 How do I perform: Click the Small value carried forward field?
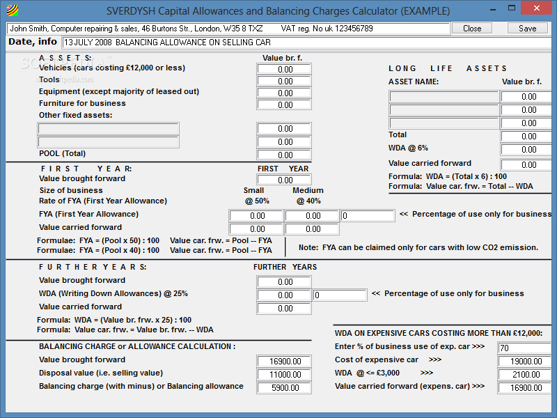click(x=256, y=229)
